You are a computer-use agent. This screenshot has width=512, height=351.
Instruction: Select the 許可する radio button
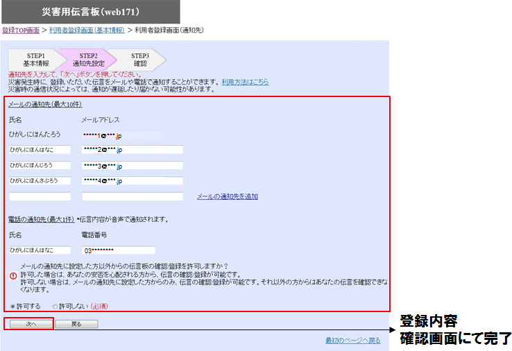pyautogui.click(x=12, y=306)
